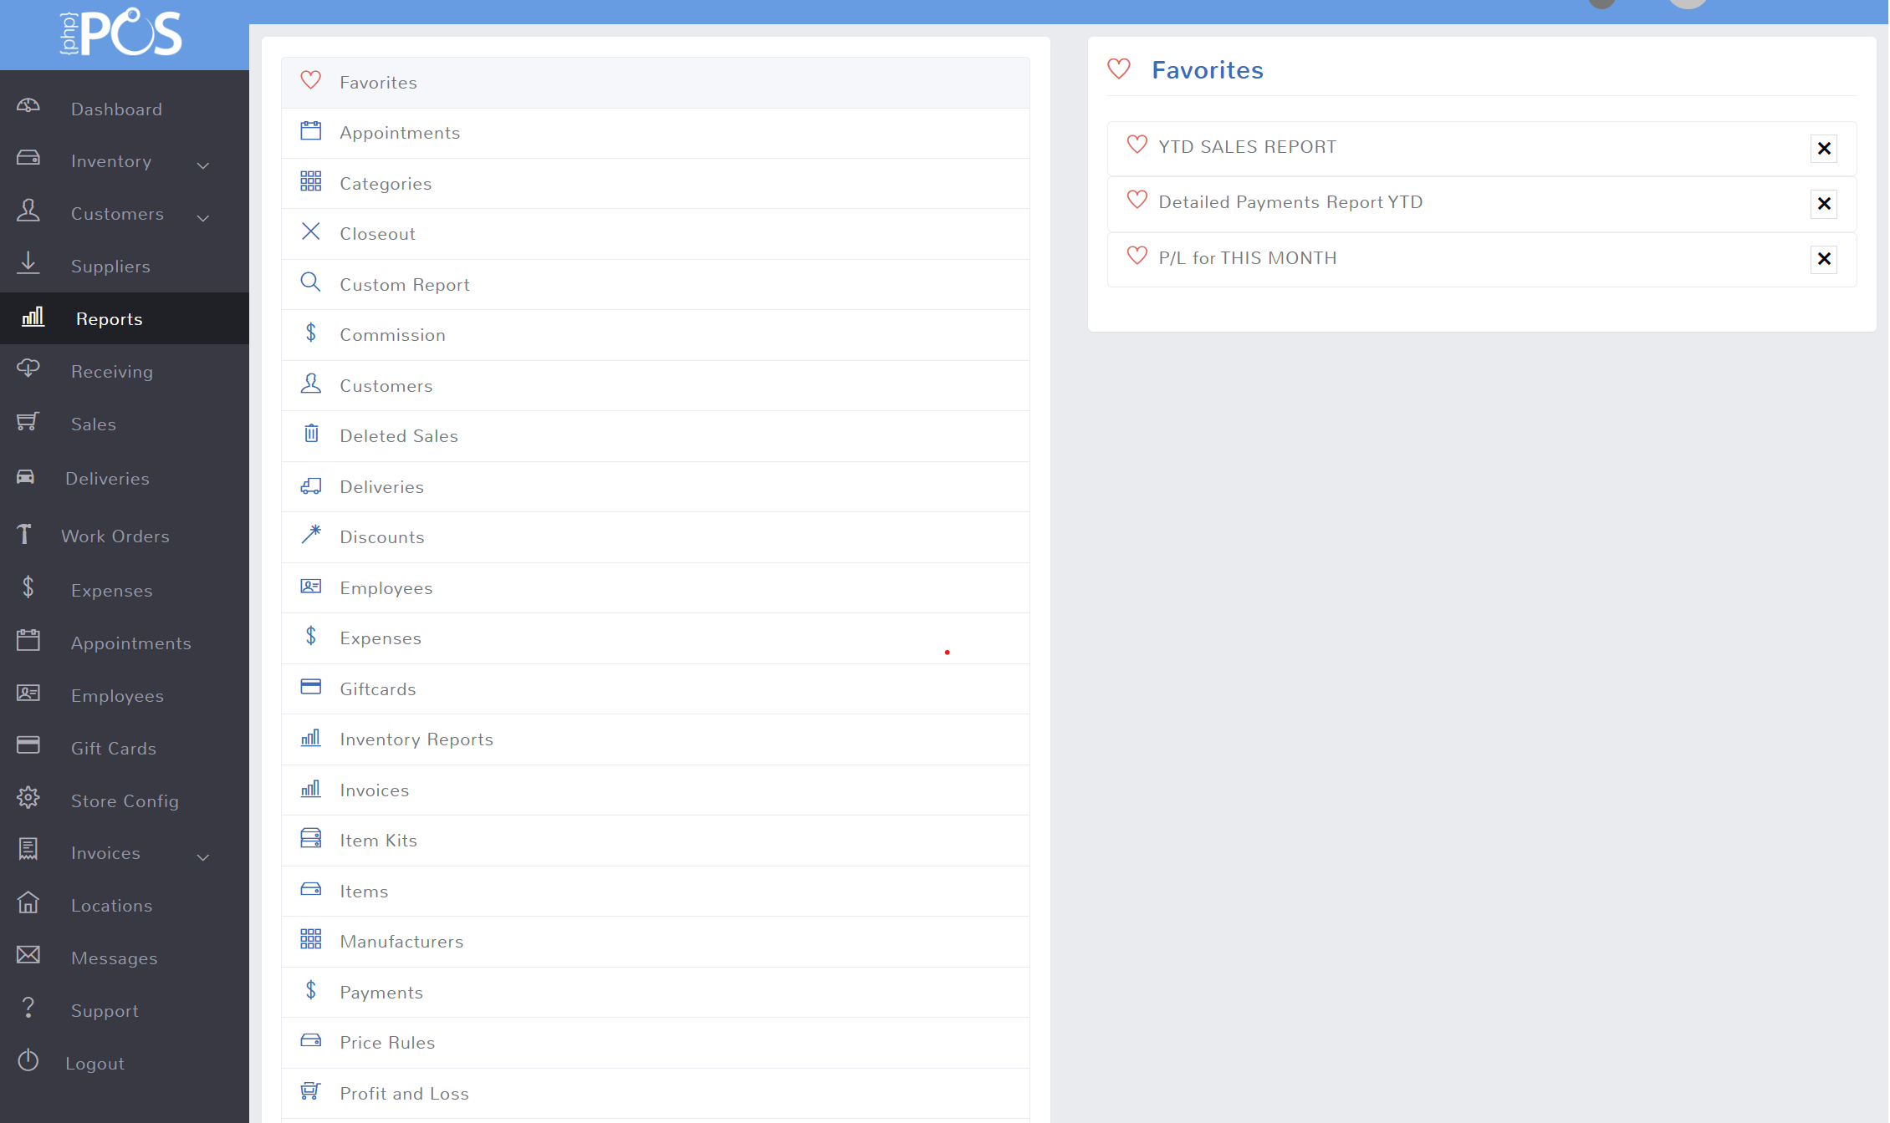Screen dimensions: 1890x1123
Task: Expand the Invoices sidebar submenu chevron
Action: [x=202, y=857]
